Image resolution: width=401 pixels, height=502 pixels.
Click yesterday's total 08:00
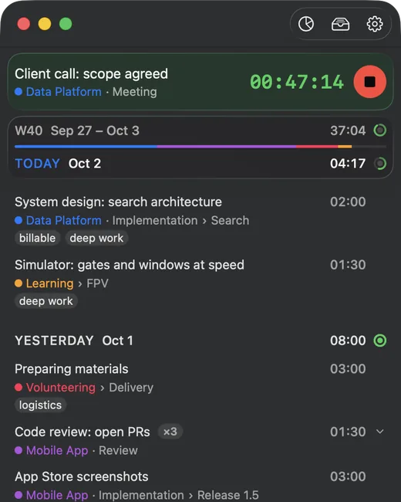click(348, 341)
